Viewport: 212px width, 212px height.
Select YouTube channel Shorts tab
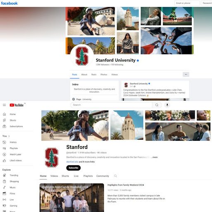coord(65,176)
